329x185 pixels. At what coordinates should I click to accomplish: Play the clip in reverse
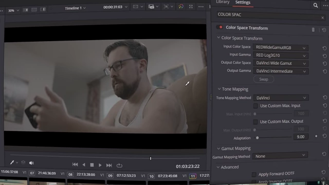point(84,165)
